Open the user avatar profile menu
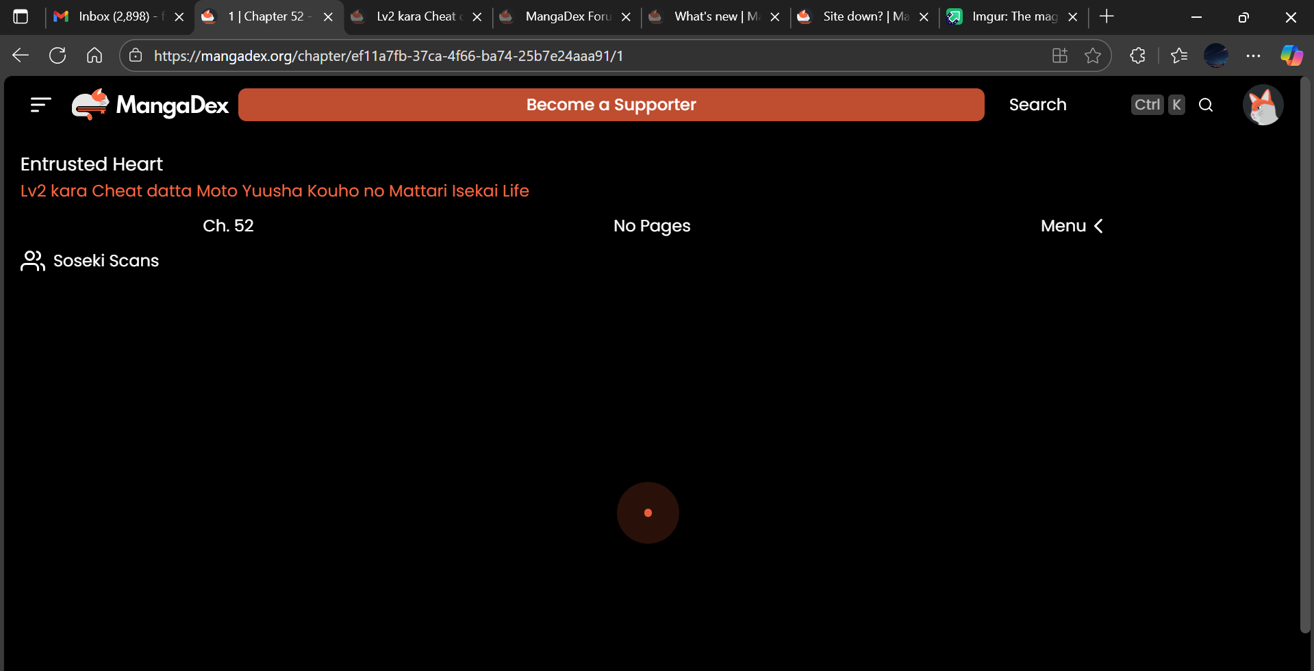 click(x=1263, y=105)
